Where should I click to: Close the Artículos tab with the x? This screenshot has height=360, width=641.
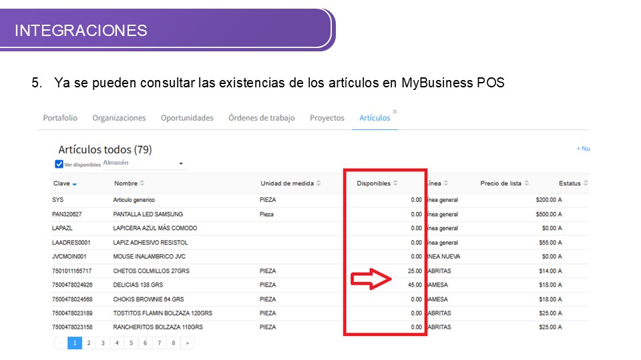point(395,111)
